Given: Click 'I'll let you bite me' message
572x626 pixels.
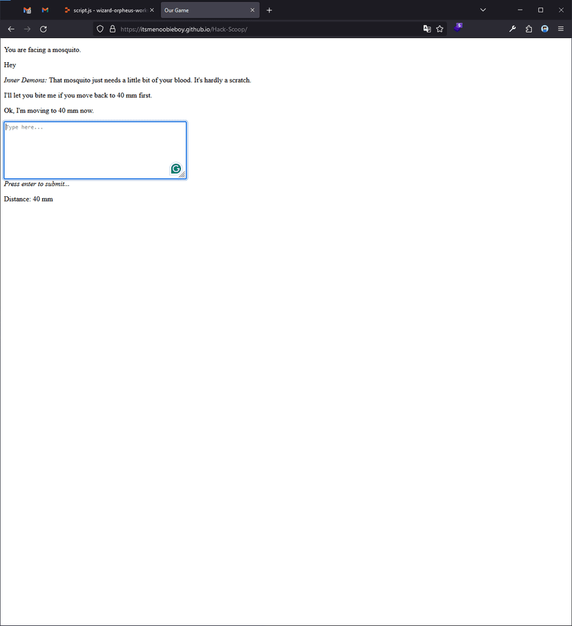Looking at the screenshot, I should [x=78, y=95].
